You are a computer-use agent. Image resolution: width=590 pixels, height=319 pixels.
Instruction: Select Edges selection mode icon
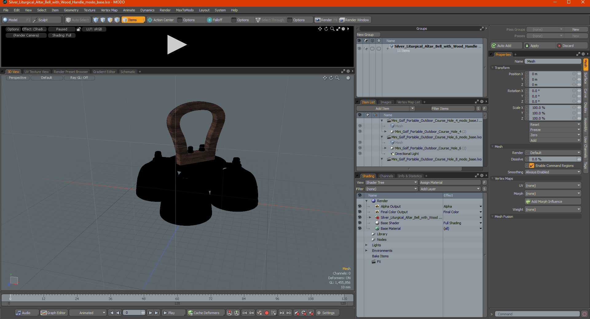pos(103,20)
